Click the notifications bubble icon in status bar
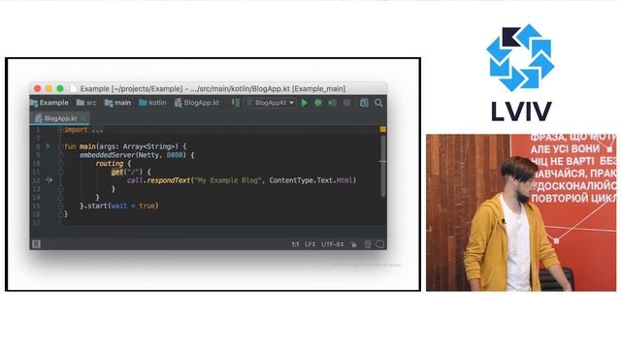 [380, 244]
